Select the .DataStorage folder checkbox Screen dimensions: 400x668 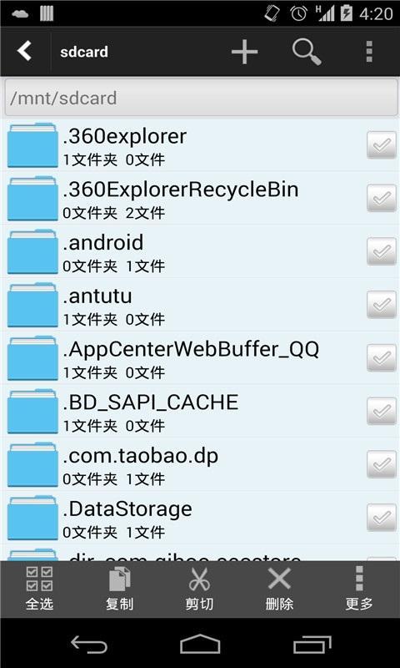click(x=382, y=518)
